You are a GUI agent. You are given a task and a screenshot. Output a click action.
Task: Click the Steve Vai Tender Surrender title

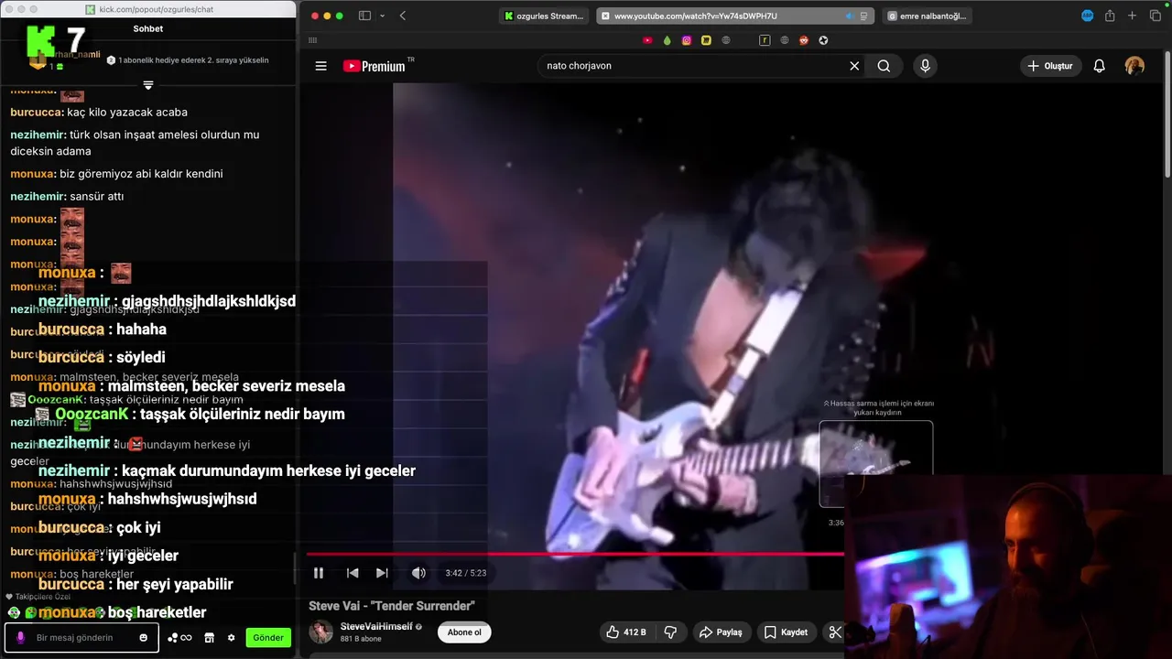[392, 606]
